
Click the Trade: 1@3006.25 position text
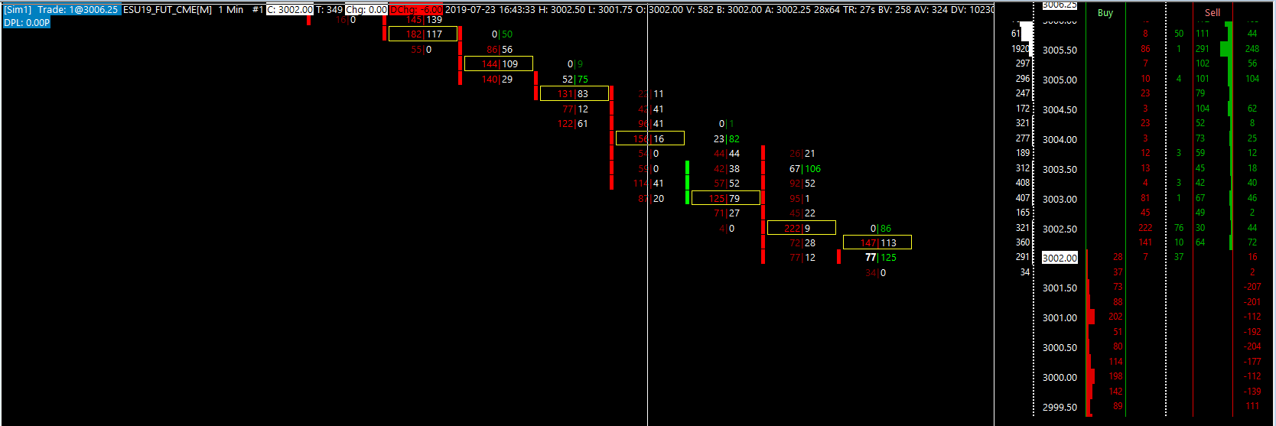tap(78, 10)
